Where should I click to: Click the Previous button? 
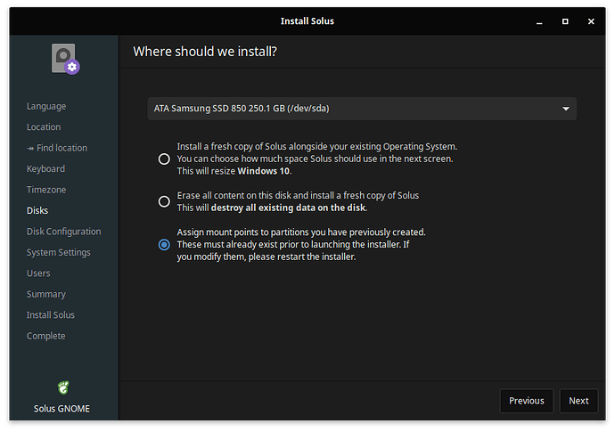[527, 401]
